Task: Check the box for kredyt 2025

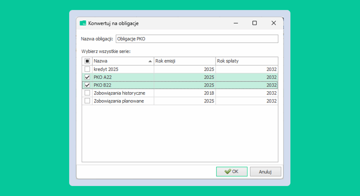Action: tap(87, 69)
